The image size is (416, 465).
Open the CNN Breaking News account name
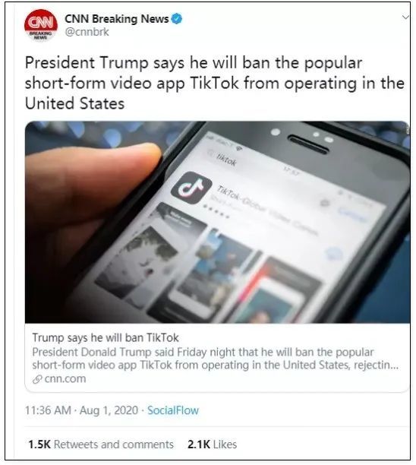[116, 19]
